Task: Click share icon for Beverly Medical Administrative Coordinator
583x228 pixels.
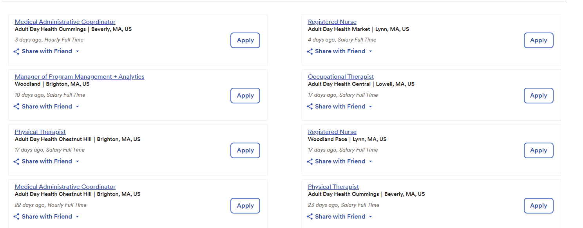Action: [16, 51]
